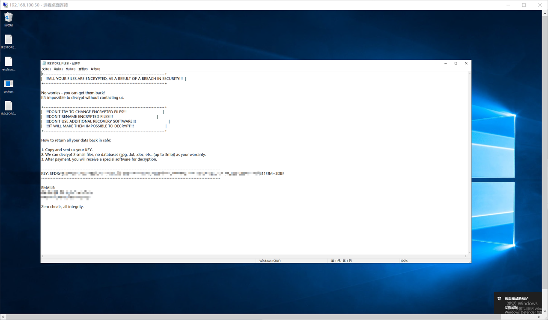Click the ransom note text area
The image size is (548, 320).
coord(257,226)
